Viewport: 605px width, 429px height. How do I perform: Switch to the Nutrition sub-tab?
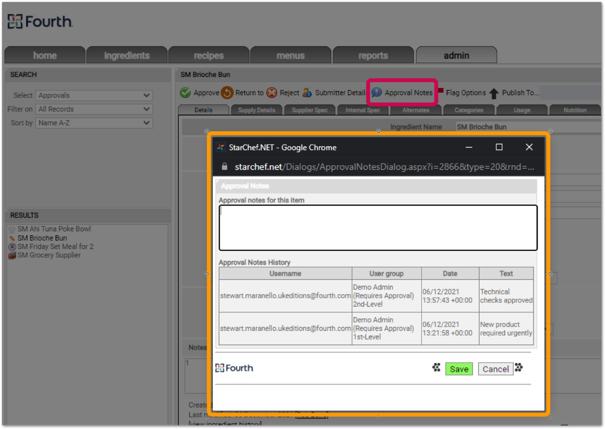point(575,110)
